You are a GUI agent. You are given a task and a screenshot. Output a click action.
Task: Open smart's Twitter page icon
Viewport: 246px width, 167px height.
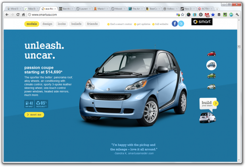(x=181, y=23)
